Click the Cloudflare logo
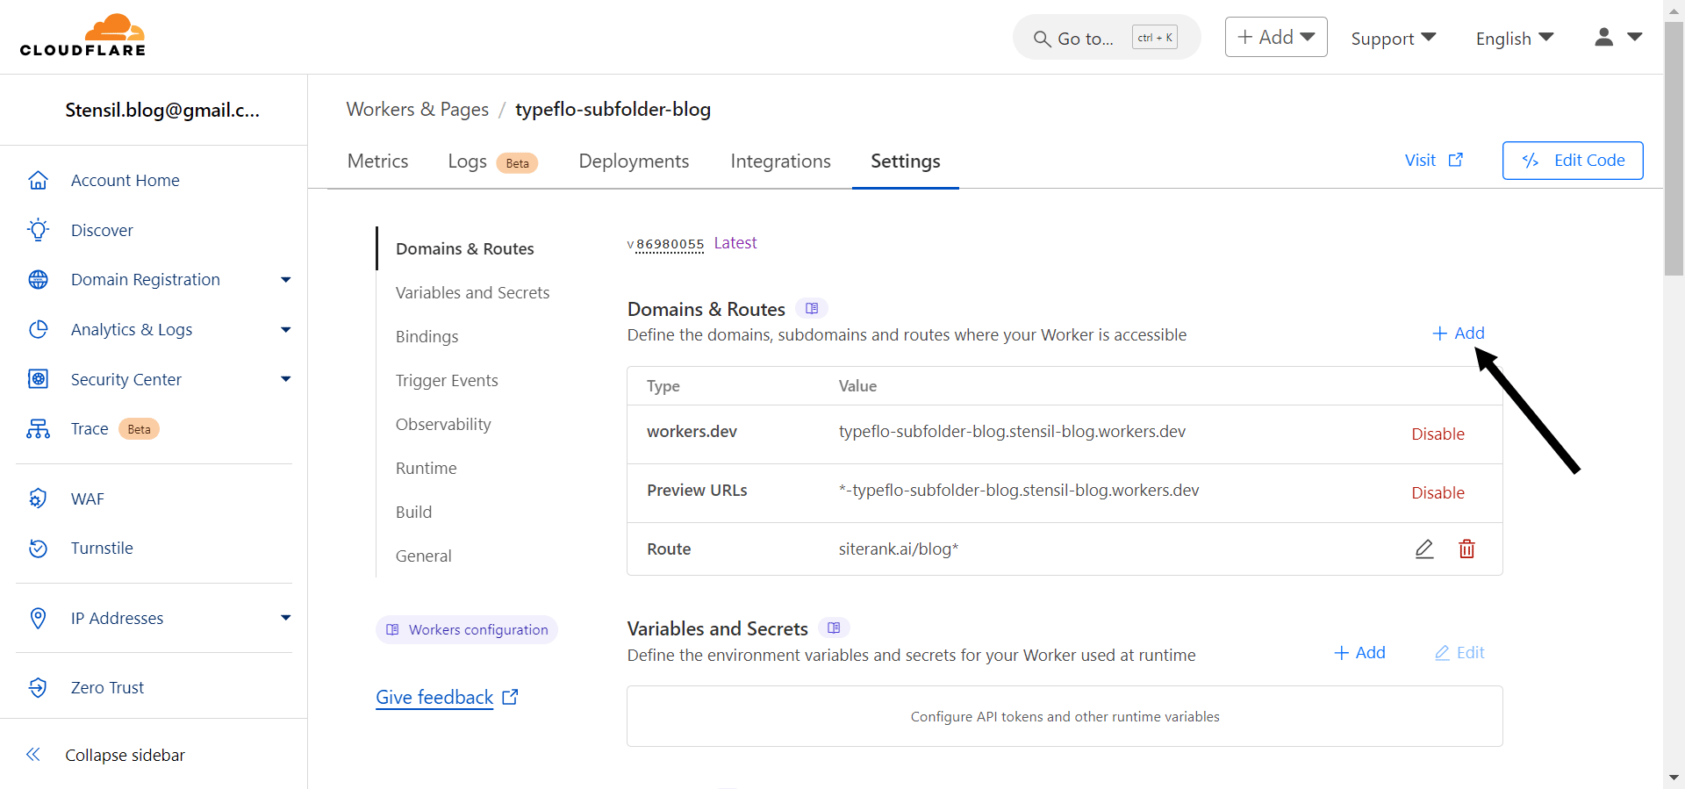The height and width of the screenshot is (789, 1685). pyautogui.click(x=83, y=37)
